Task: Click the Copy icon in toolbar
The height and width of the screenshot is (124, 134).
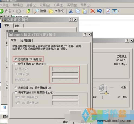Action: pos(78,11)
